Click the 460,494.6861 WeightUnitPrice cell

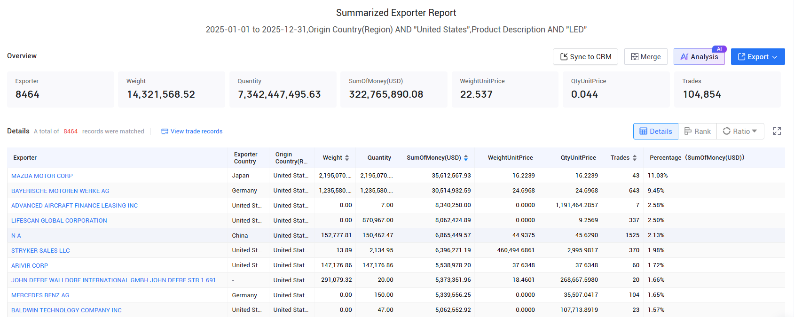coord(516,250)
